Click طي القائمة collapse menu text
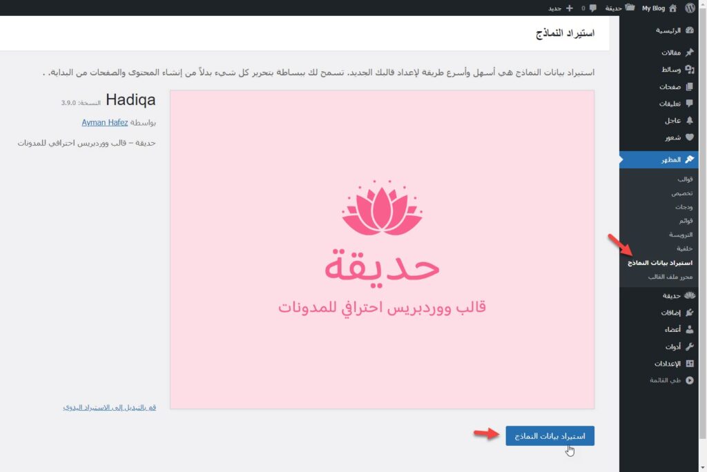Viewport: 707px width, 472px height. 665,380
